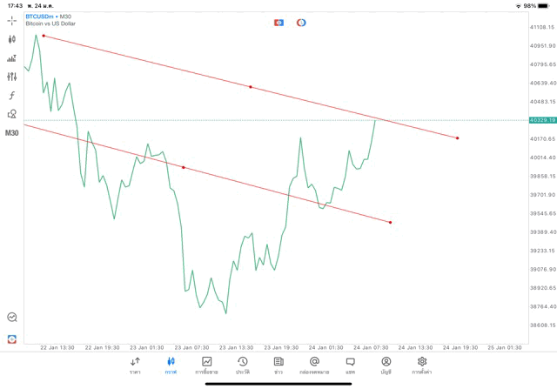557x389 pixels.
Task: Switch to the ราคา (Quotes) tab
Action: (135, 365)
